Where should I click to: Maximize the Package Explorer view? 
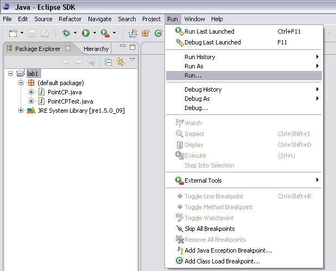pos(132,47)
